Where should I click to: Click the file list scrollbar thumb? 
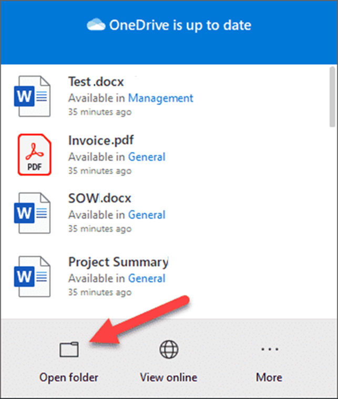(332, 97)
